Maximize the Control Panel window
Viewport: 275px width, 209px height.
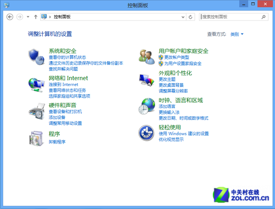pos(253,4)
